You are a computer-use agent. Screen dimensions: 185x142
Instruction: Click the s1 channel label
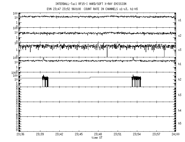point(180,20)
